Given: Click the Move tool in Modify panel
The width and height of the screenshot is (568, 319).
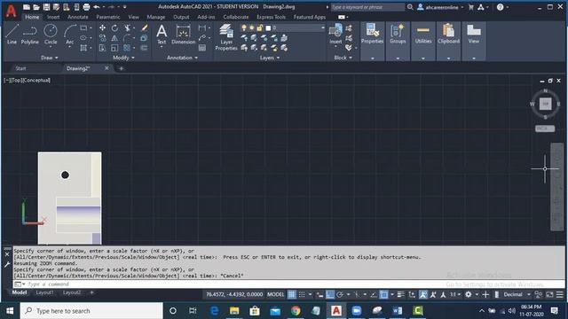Looking at the screenshot, I should pyautogui.click(x=103, y=27).
